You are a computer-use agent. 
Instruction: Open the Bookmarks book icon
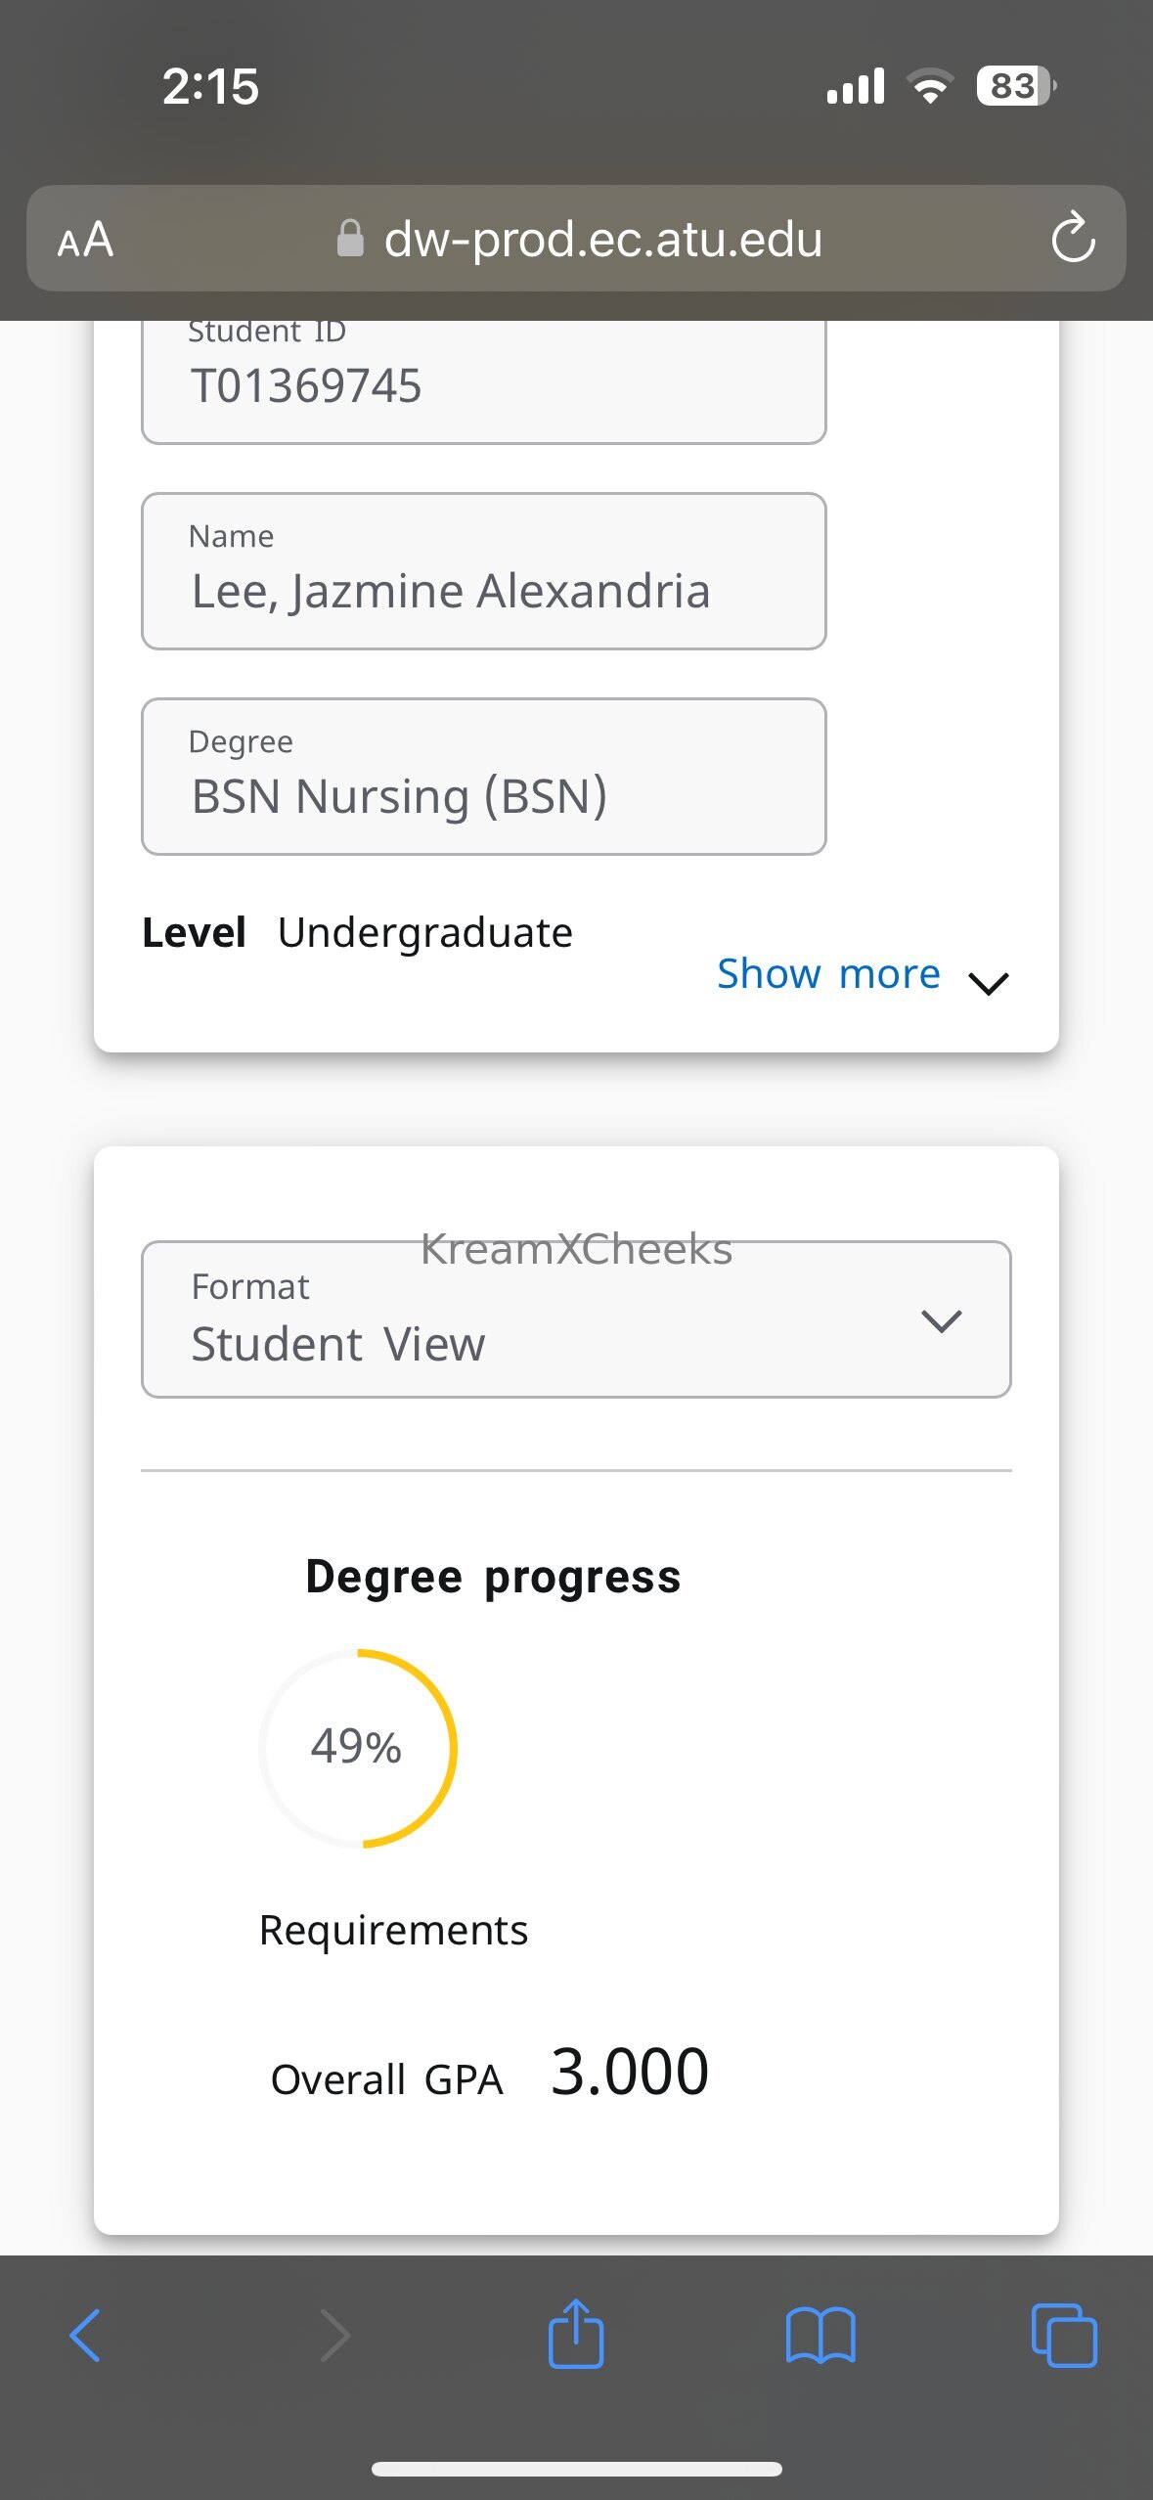[x=820, y=2336]
